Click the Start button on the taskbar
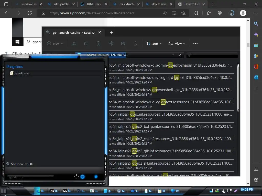This screenshot has width=262, height=196. pyautogui.click(x=4, y=191)
